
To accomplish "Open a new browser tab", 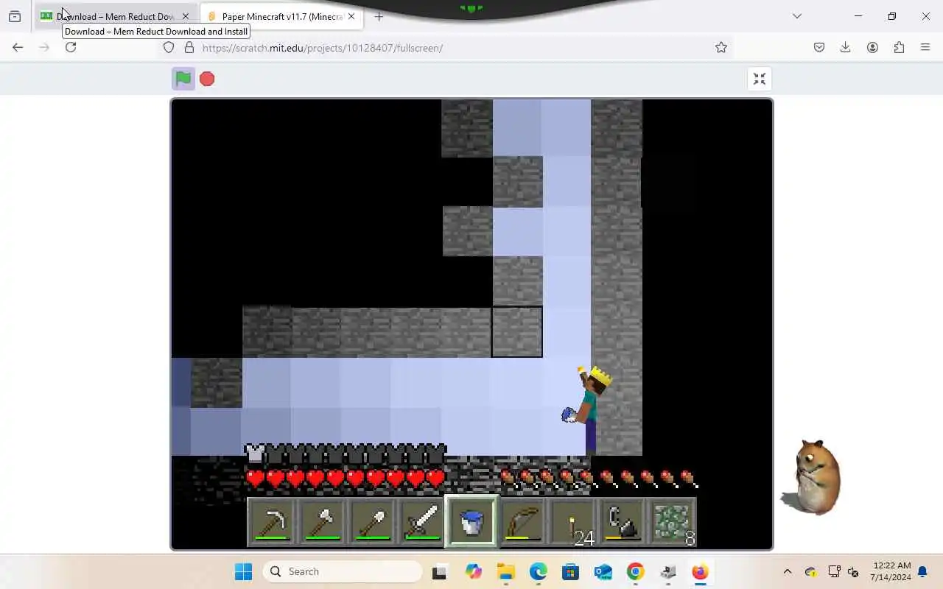I will (379, 16).
